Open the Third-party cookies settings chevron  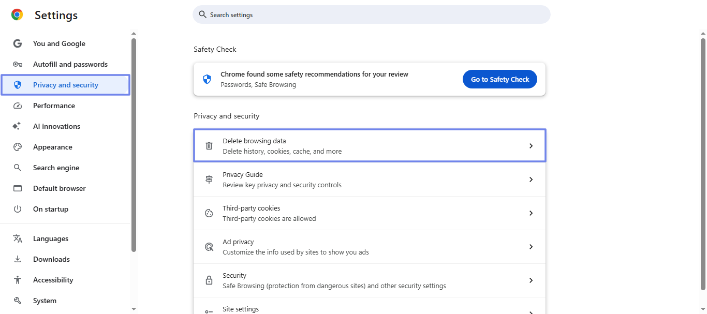tap(531, 213)
